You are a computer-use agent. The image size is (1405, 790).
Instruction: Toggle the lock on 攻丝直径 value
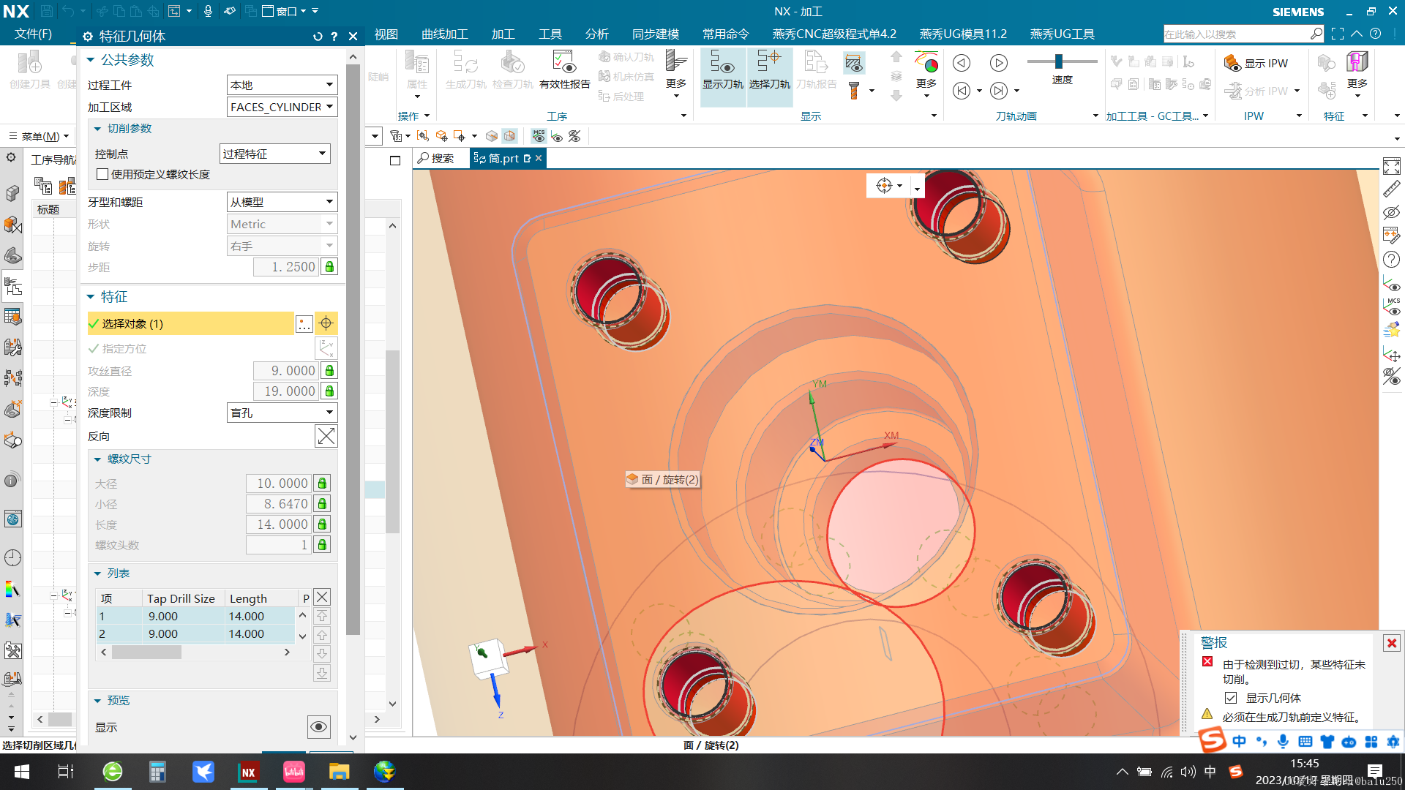[329, 371]
